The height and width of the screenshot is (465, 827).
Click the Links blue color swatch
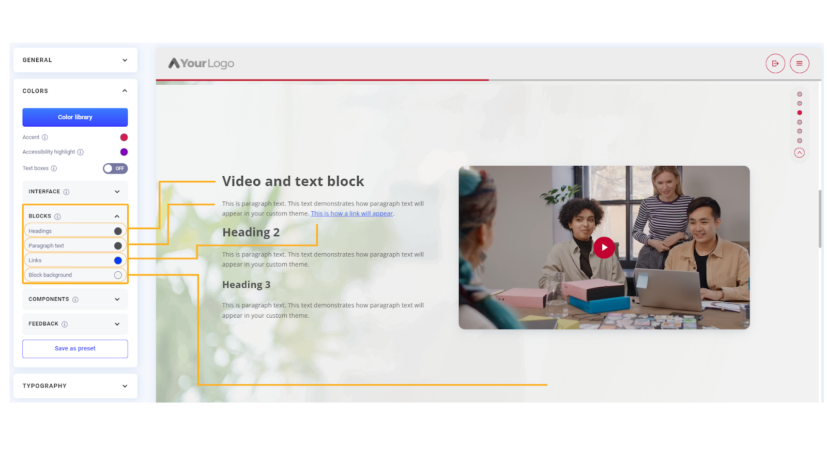(x=118, y=260)
